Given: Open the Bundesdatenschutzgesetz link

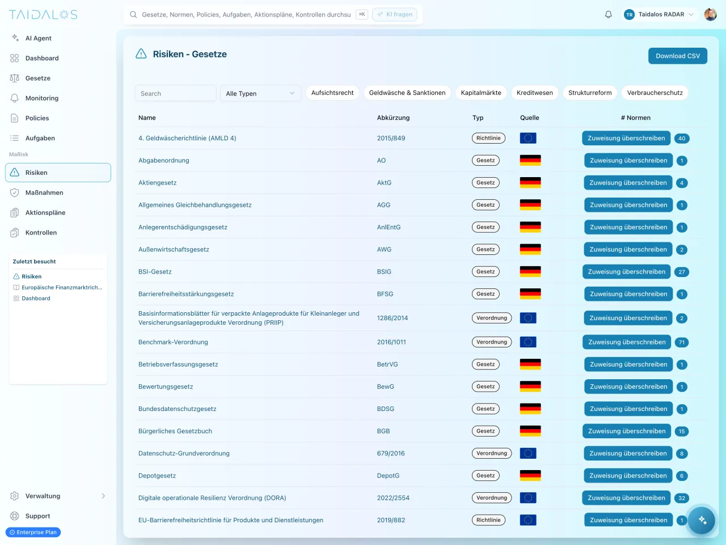Looking at the screenshot, I should [178, 409].
